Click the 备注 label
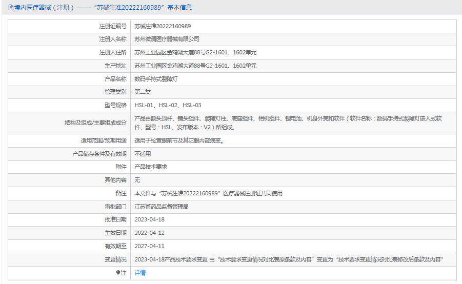The width and height of the screenshot is (462, 284). point(121,193)
